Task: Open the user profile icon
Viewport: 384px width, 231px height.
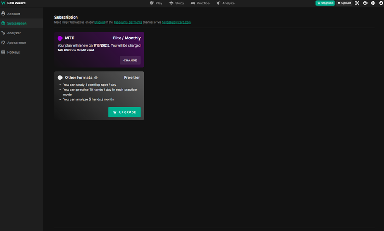Action: point(381,3)
